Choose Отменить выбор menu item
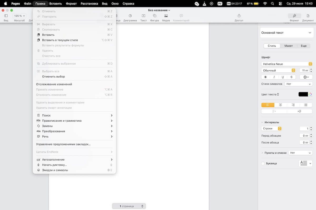The width and height of the screenshot is (316, 210). point(75,77)
